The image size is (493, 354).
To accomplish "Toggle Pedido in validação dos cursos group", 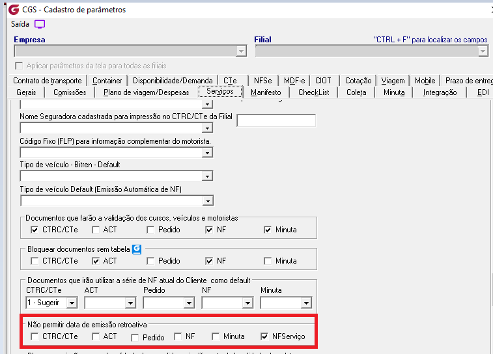I will click(150, 230).
